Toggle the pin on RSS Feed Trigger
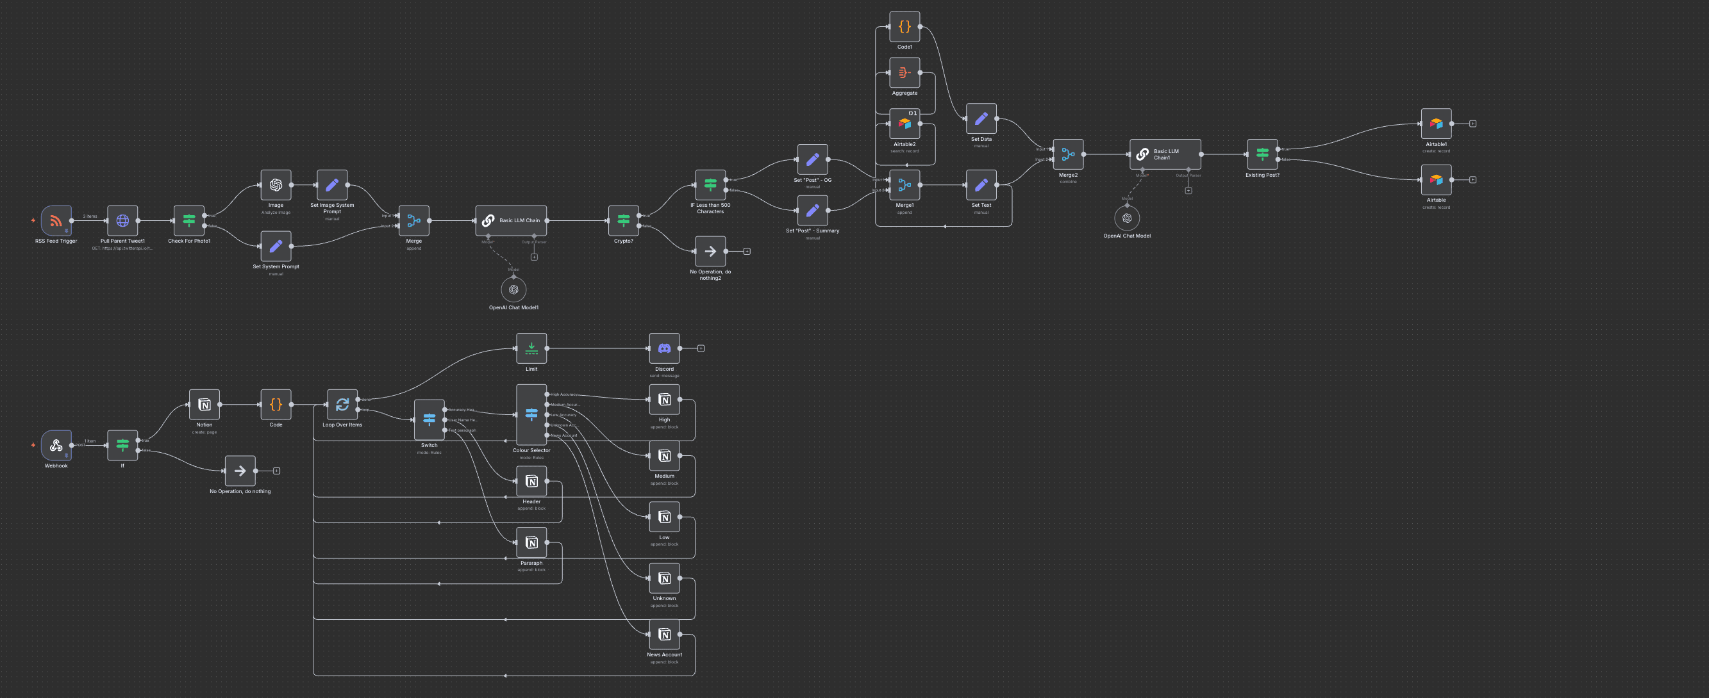This screenshot has width=1709, height=698. [67, 231]
